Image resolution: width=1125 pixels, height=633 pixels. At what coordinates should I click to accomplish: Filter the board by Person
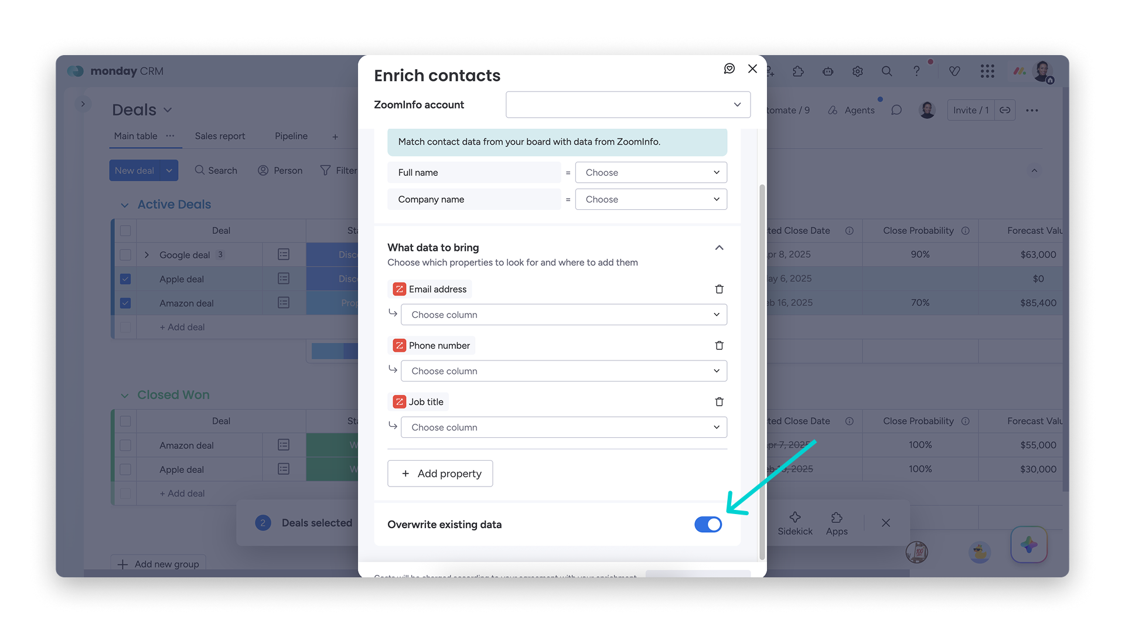tap(280, 171)
